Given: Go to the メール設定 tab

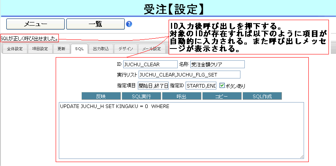Looking at the screenshot, I should click(152, 49).
